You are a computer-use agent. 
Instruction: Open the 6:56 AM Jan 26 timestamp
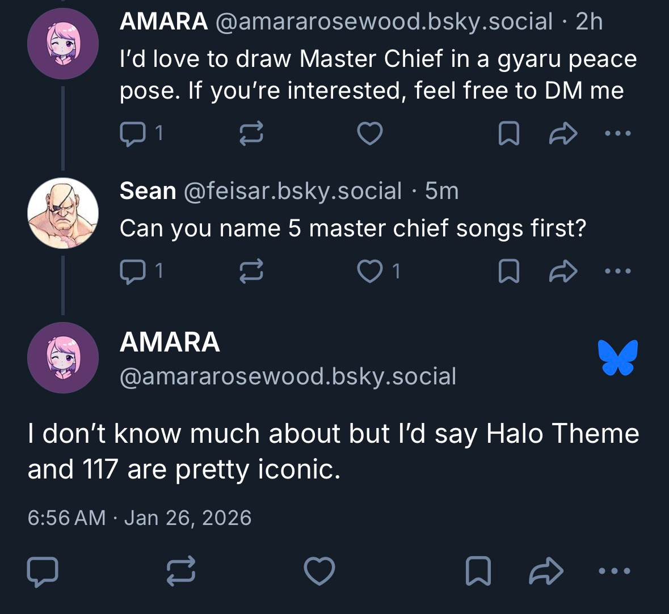[140, 518]
